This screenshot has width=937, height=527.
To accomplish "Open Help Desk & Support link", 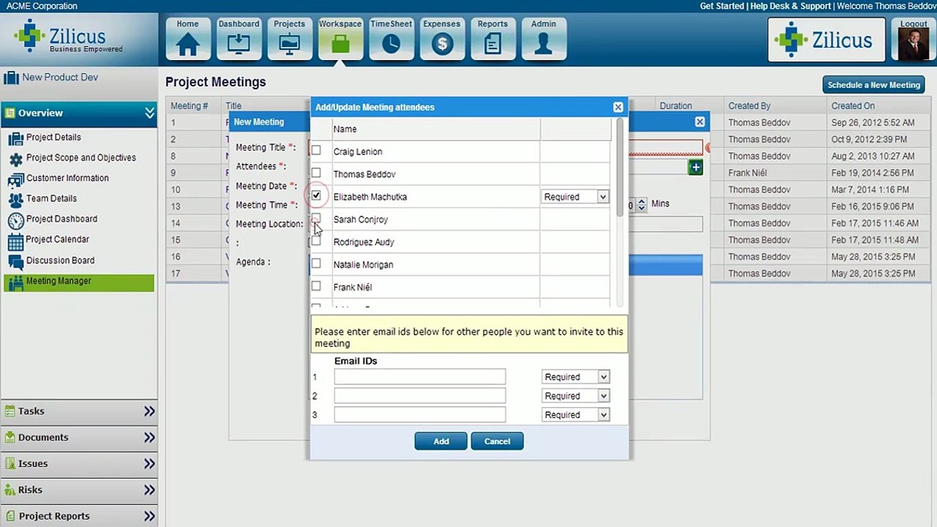I will [x=790, y=6].
